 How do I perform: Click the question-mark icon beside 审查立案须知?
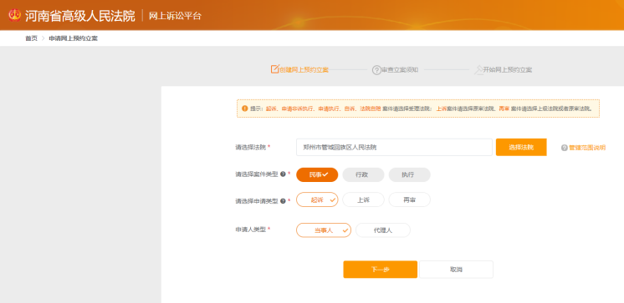[x=376, y=70]
